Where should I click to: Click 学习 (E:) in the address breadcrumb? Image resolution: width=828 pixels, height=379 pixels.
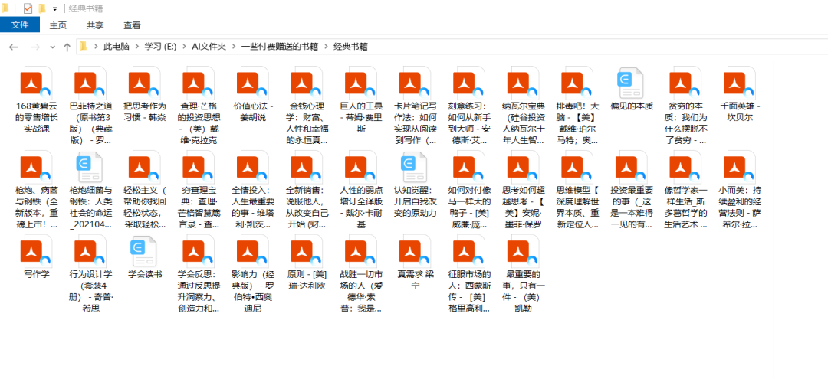tap(160, 47)
